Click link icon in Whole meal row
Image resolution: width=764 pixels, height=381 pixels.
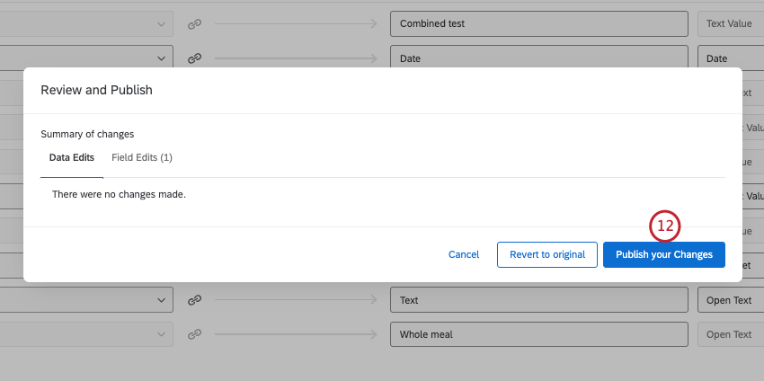point(193,334)
